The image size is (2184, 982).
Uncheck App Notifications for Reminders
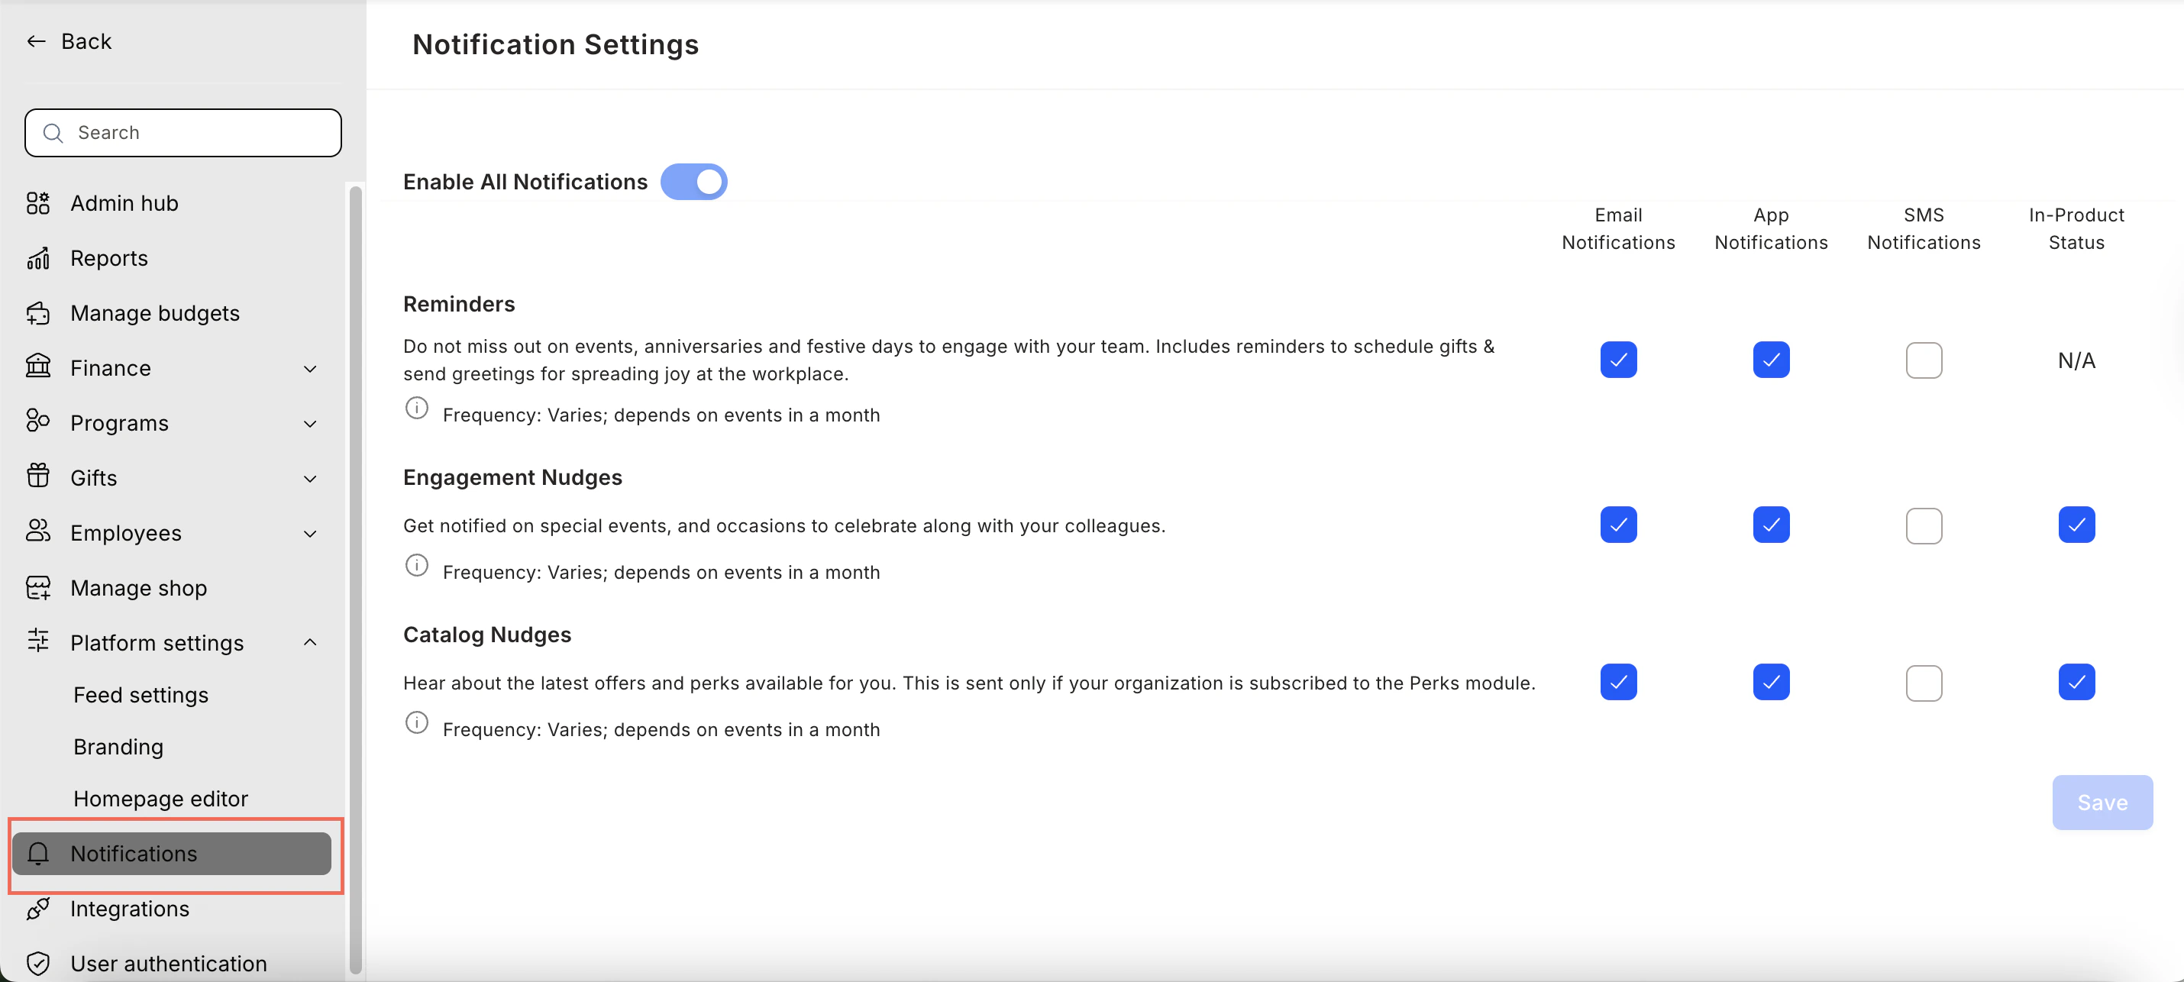point(1770,360)
